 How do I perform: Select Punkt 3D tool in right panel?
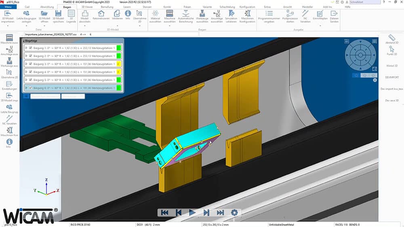coord(391,49)
